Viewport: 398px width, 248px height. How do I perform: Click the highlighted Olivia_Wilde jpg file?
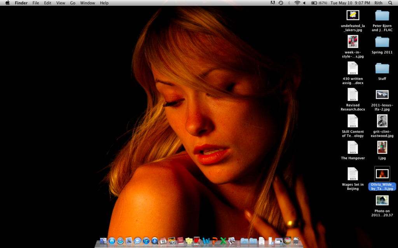382,178
